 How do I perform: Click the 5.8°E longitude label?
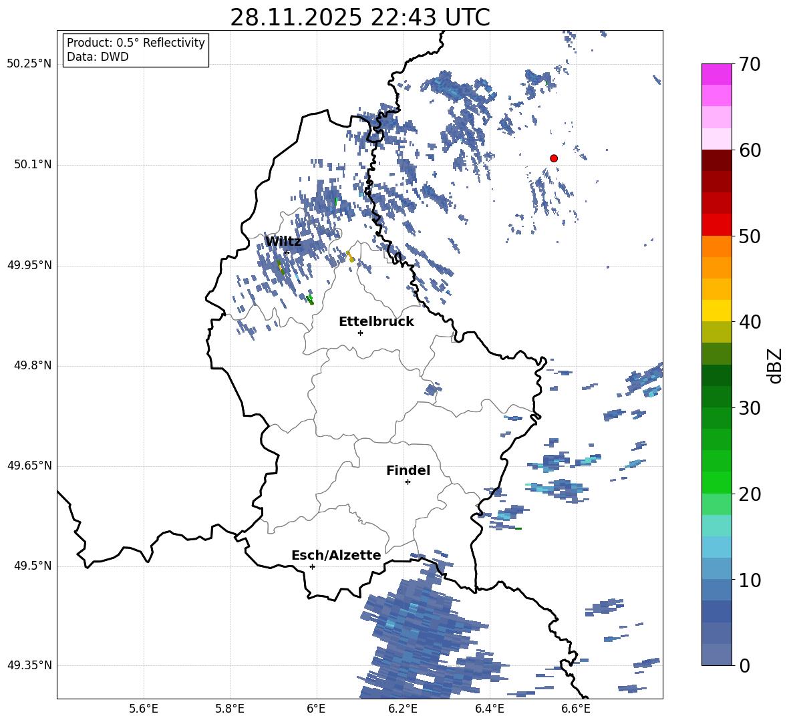coord(230,709)
